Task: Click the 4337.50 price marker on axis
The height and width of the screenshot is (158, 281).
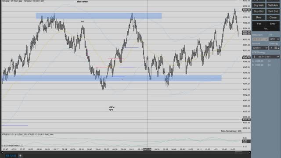Action: (x=246, y=119)
